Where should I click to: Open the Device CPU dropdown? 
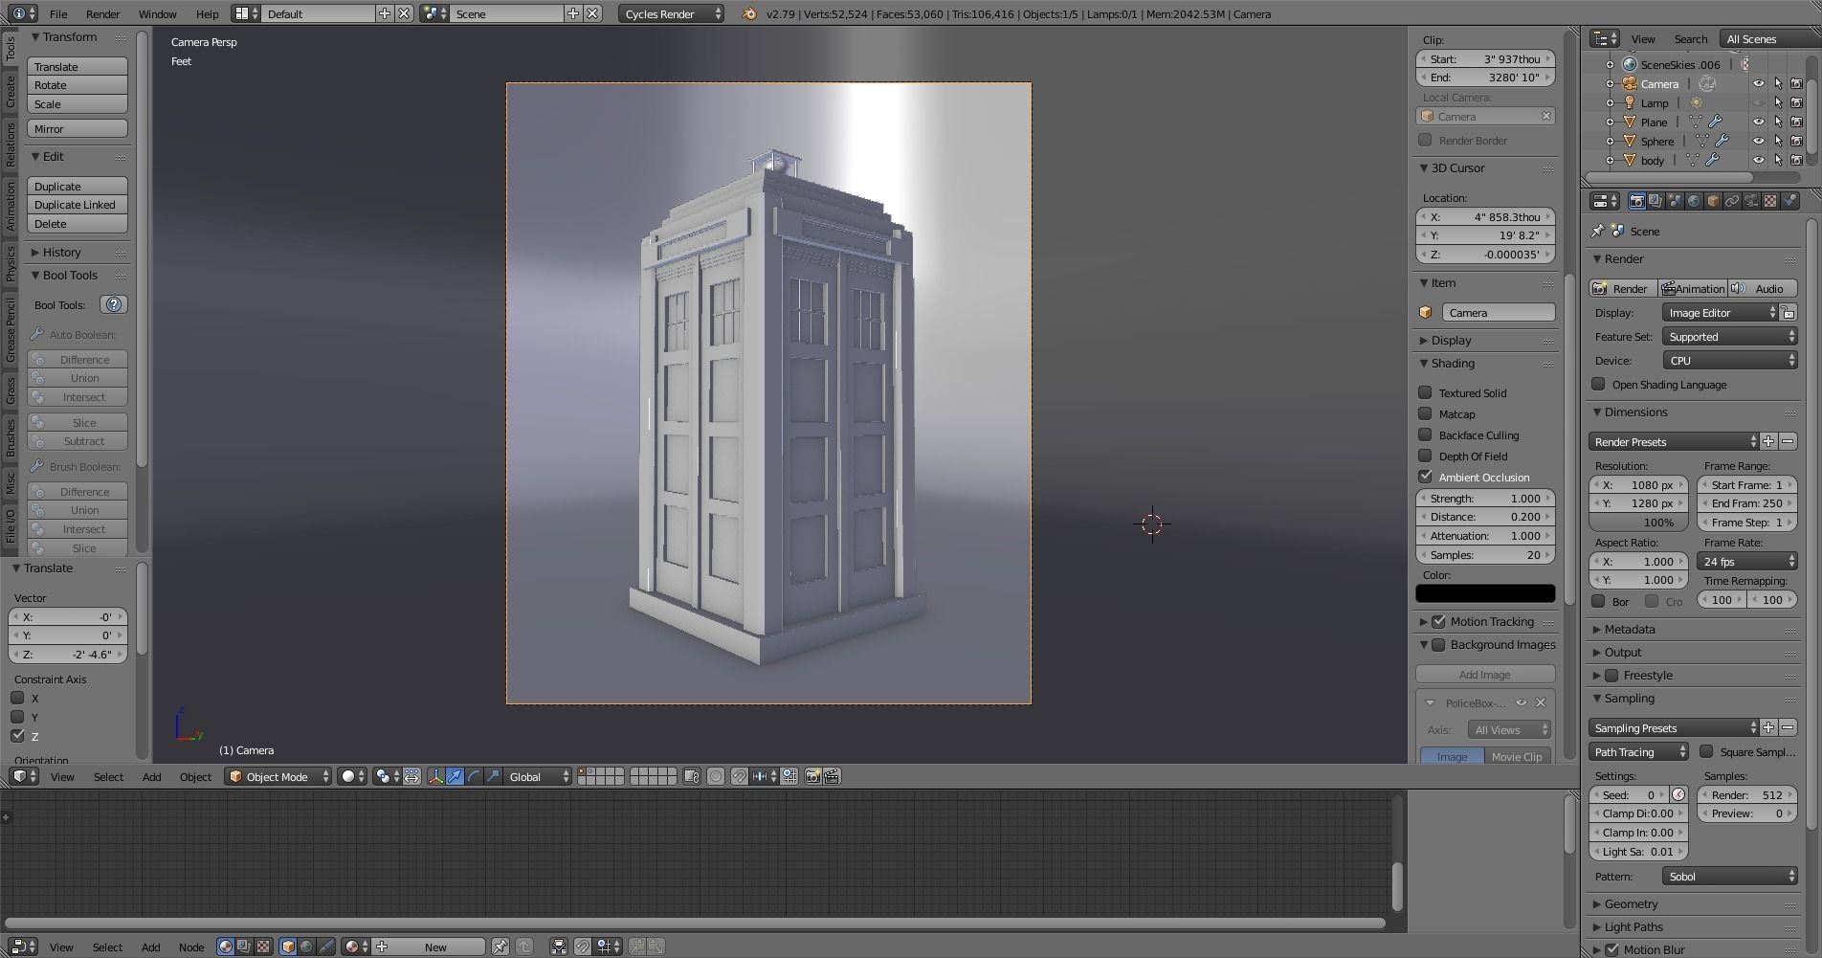(1729, 360)
